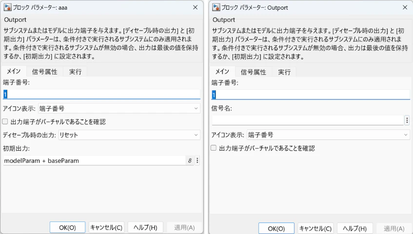413x234 pixels.
Task: Click the Outport heading in aaa dialog
Action: (x=15, y=19)
